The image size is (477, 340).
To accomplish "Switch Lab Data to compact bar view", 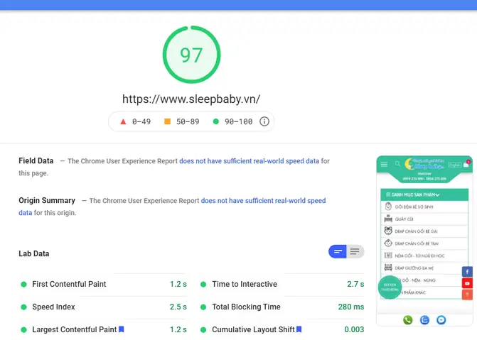I will [x=338, y=251].
